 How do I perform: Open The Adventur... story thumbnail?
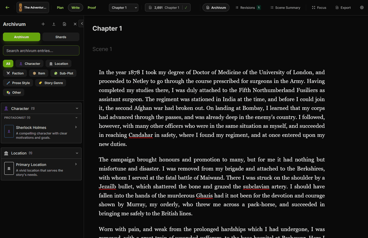(x=33, y=7)
